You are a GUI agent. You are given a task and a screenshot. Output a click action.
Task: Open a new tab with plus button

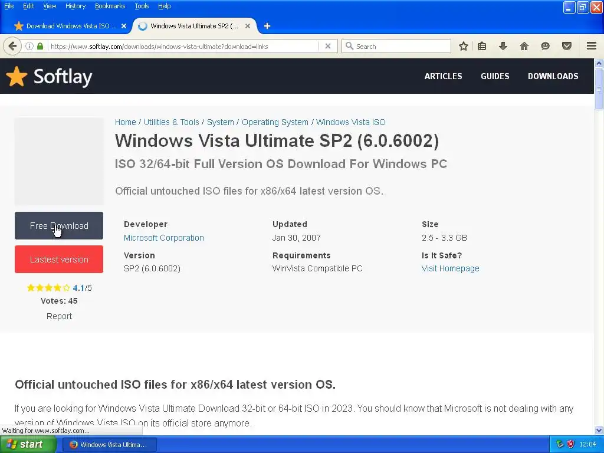pos(267,26)
